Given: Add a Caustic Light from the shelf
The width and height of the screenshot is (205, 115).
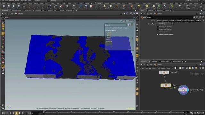Looking at the screenshot, I should pos(165,6).
